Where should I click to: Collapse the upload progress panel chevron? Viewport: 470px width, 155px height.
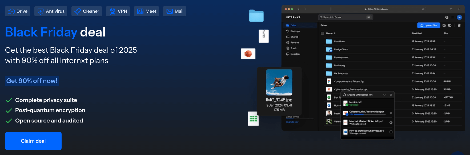pos(384,95)
